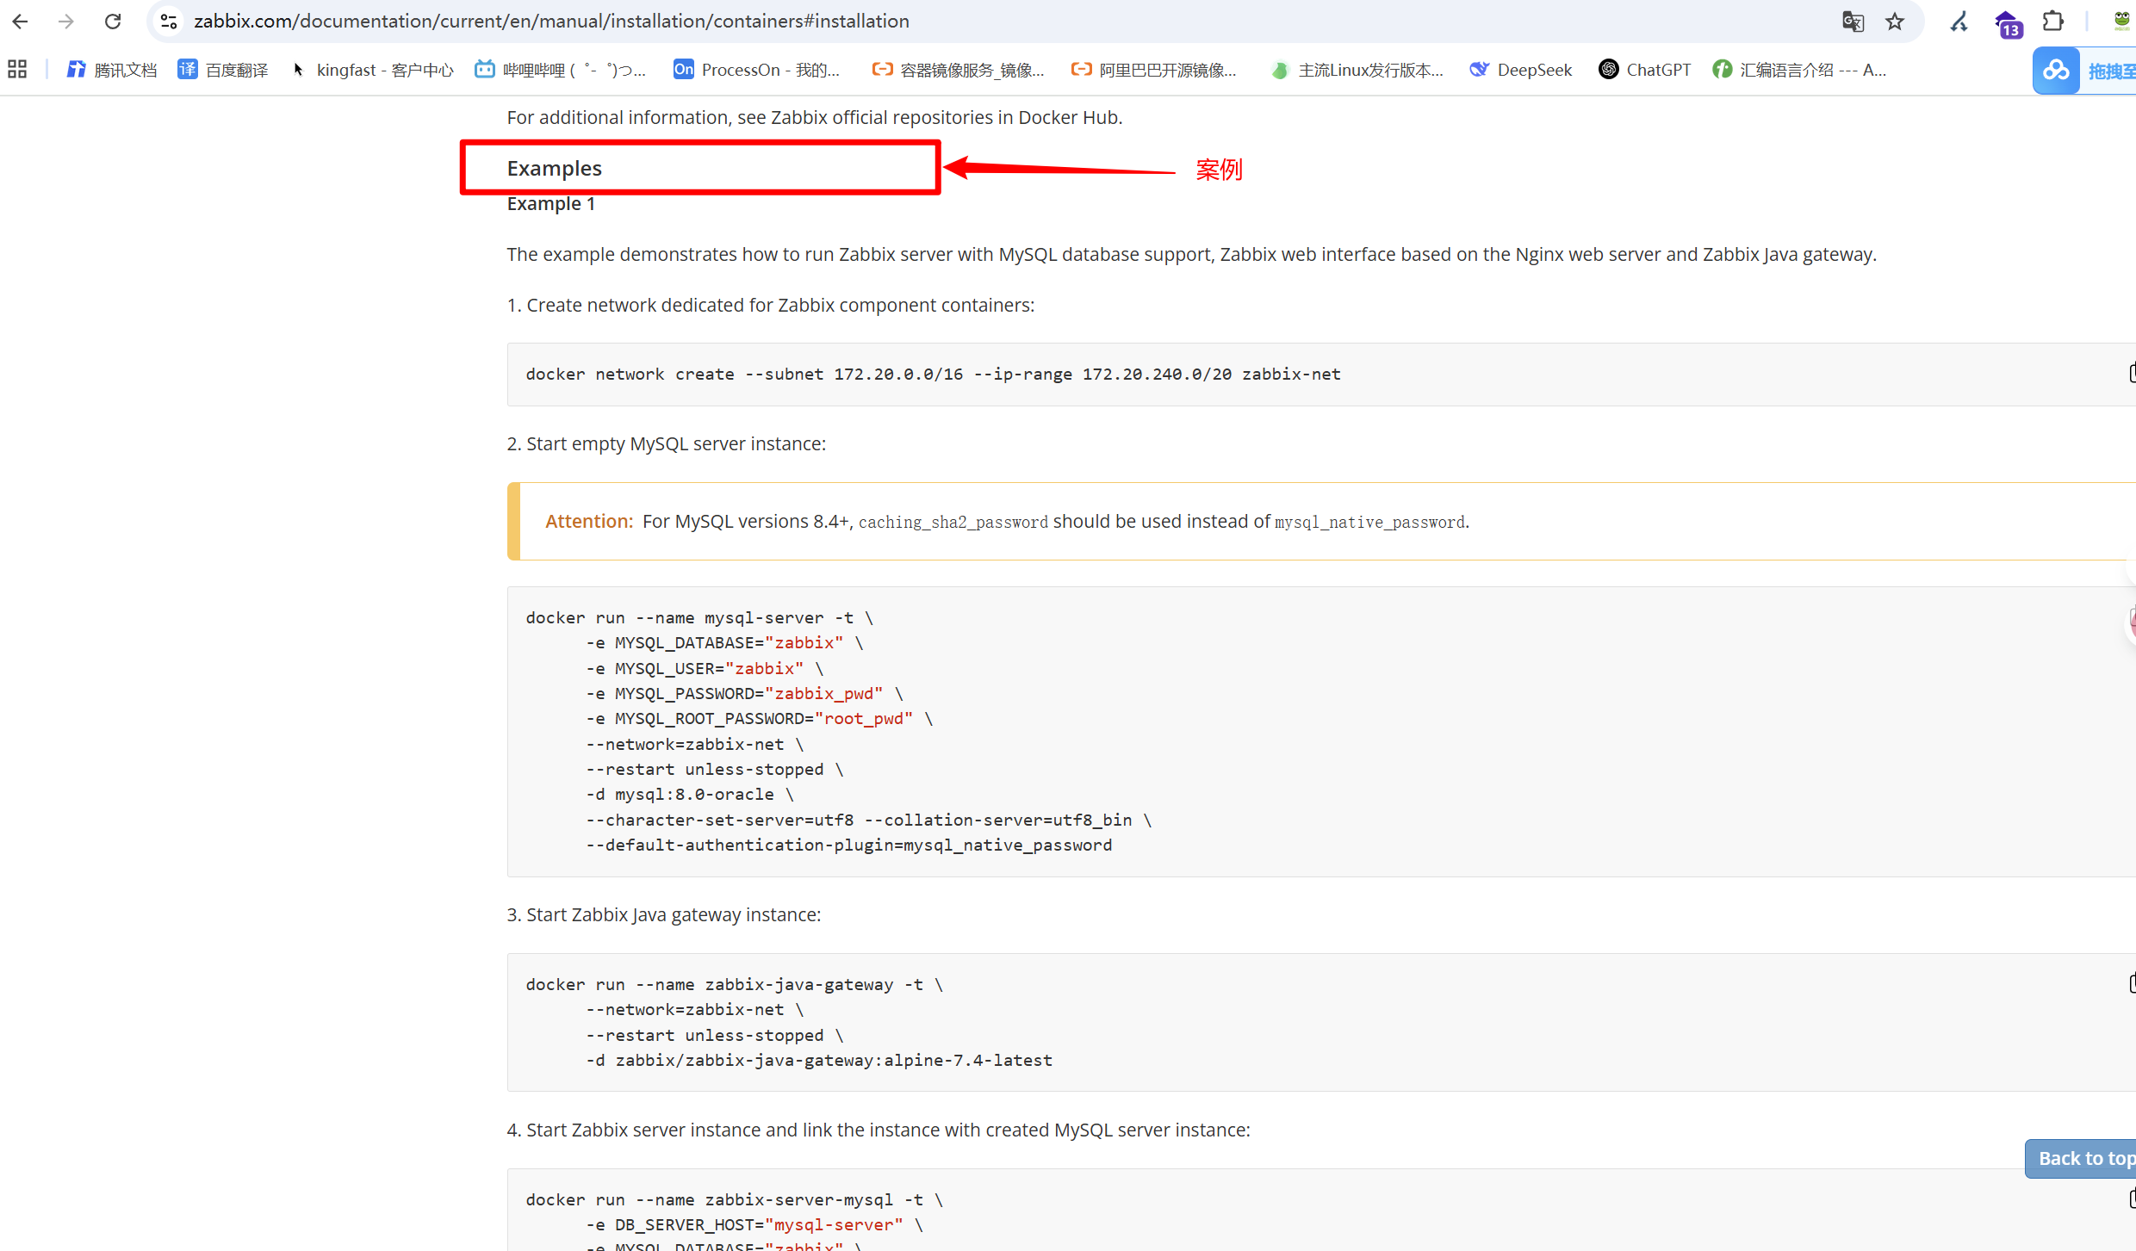
Task: Click the docker network create command line
Action: [x=933, y=375]
